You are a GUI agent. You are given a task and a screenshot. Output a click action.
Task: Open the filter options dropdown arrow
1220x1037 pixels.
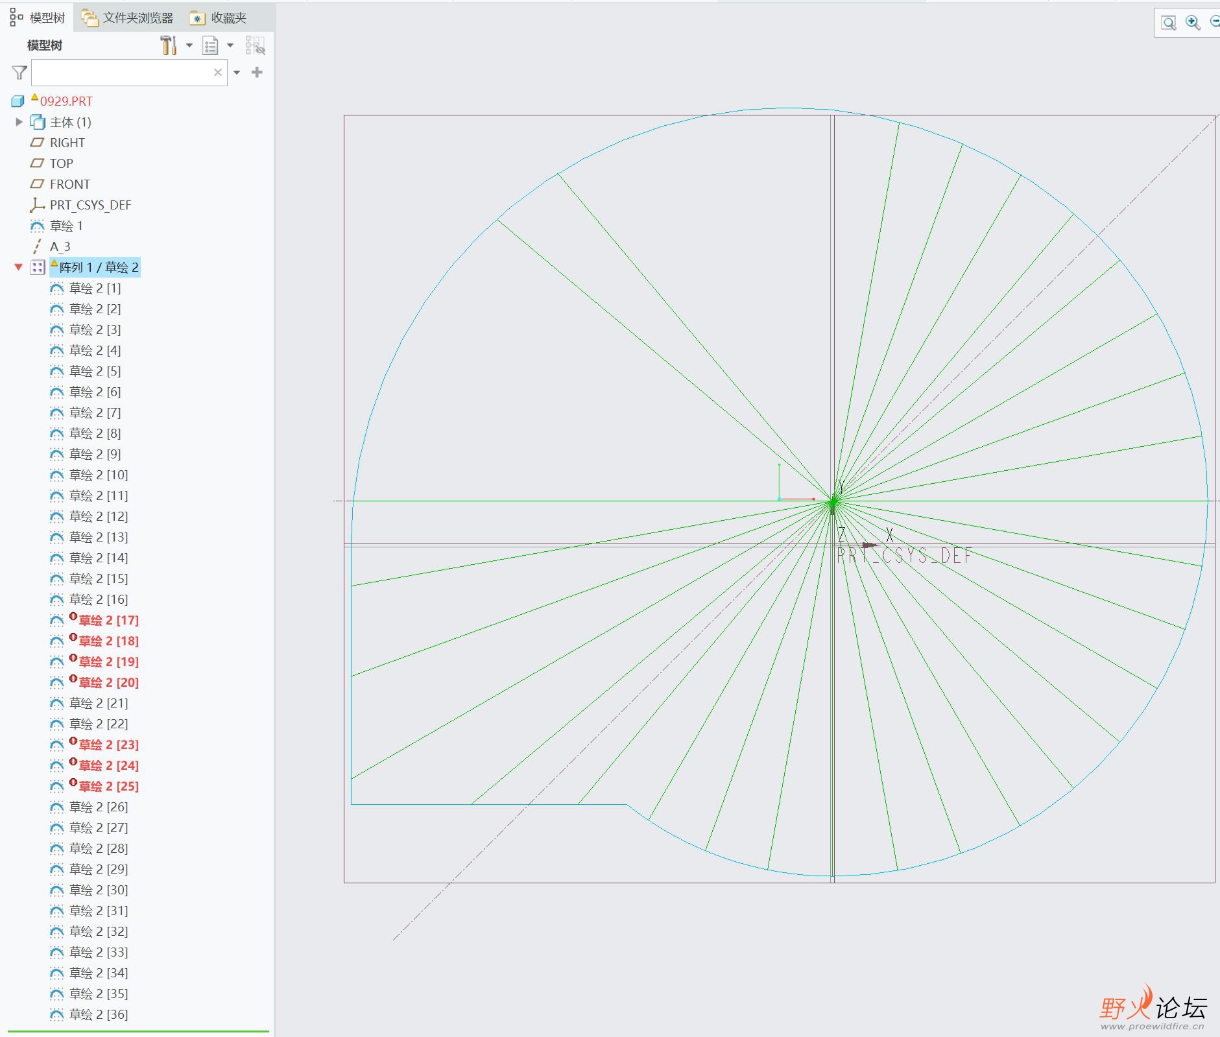point(237,73)
